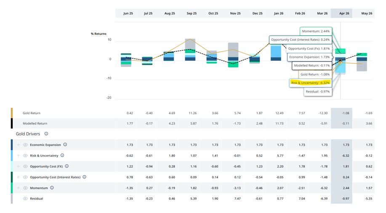The width and height of the screenshot is (386, 213).
Task: Show info for Momentum driver
Action: pyautogui.click(x=52, y=188)
